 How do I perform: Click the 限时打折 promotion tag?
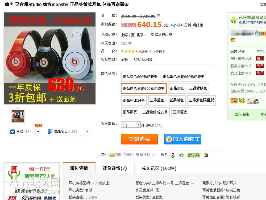pos(128,25)
